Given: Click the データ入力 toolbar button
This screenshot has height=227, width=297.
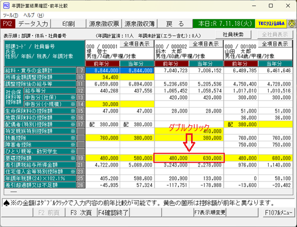Looking at the screenshot, I should tap(33, 24).
